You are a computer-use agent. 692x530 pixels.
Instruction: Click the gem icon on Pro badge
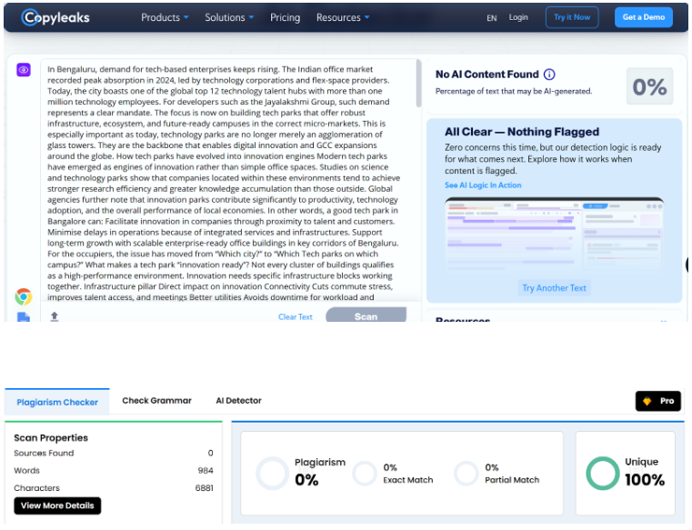click(647, 401)
